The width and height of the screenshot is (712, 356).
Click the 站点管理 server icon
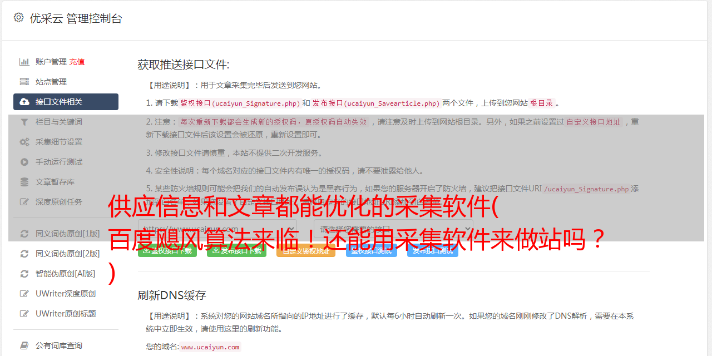pyautogui.click(x=24, y=82)
